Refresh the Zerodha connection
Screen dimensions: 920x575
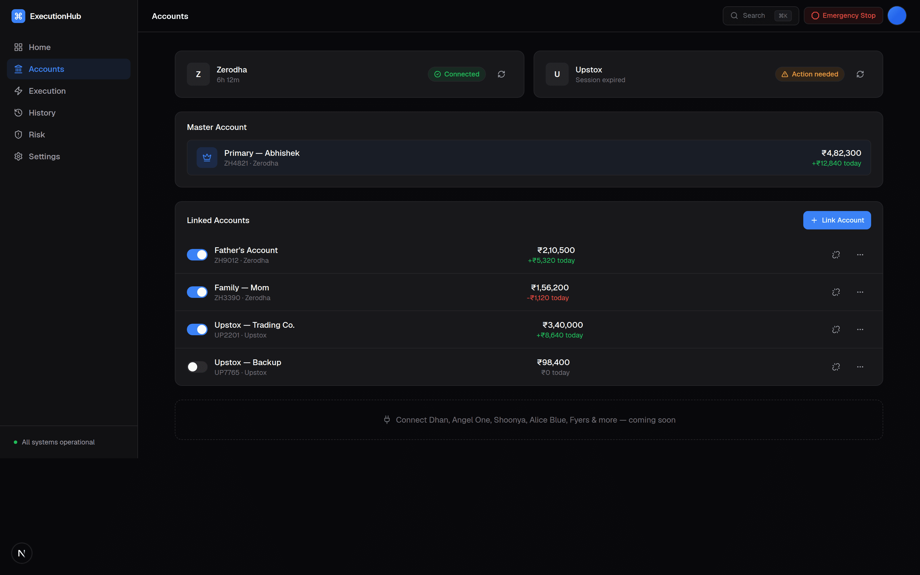(x=501, y=74)
